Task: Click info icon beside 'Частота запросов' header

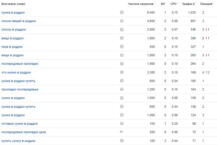Action: [x=154, y=3]
